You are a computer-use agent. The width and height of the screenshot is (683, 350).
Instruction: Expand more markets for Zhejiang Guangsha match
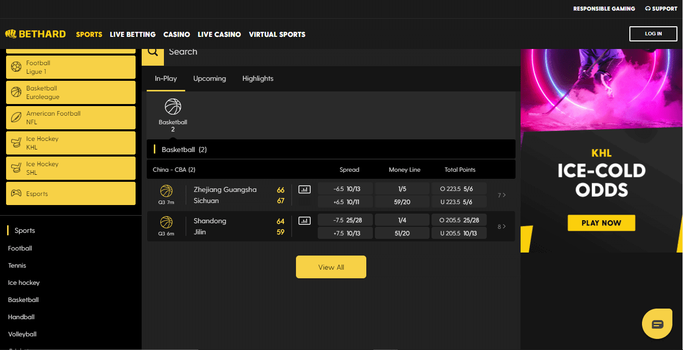pyautogui.click(x=502, y=195)
